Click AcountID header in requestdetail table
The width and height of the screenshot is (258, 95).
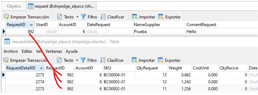click(89, 68)
